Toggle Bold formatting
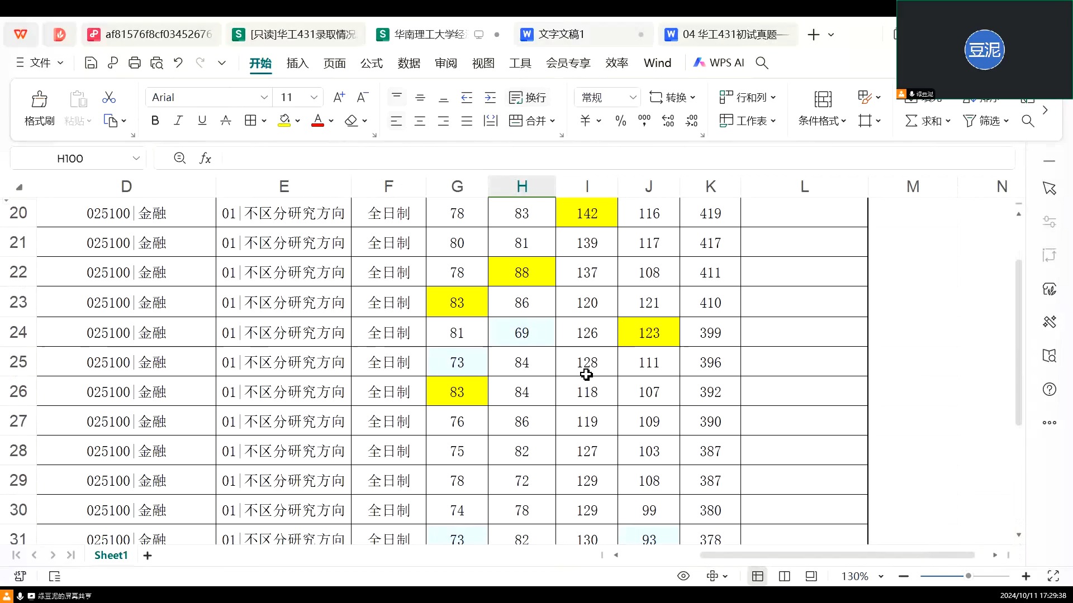1073x603 pixels. tap(155, 121)
